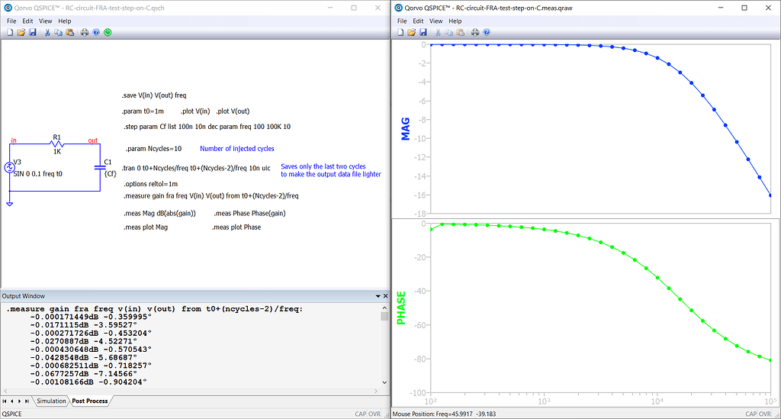The height and width of the screenshot is (419, 781).
Task: Select the Post Process output tab
Action: [x=90, y=401]
